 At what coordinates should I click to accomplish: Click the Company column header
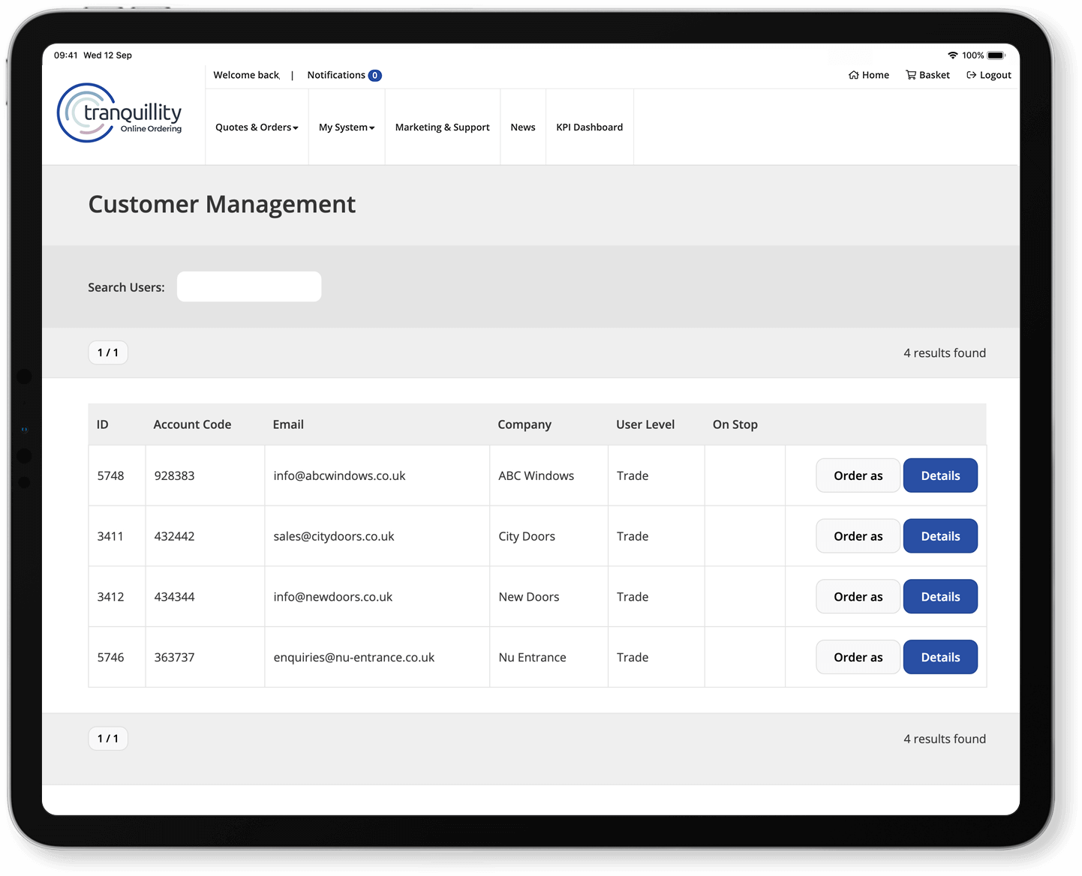coord(524,424)
